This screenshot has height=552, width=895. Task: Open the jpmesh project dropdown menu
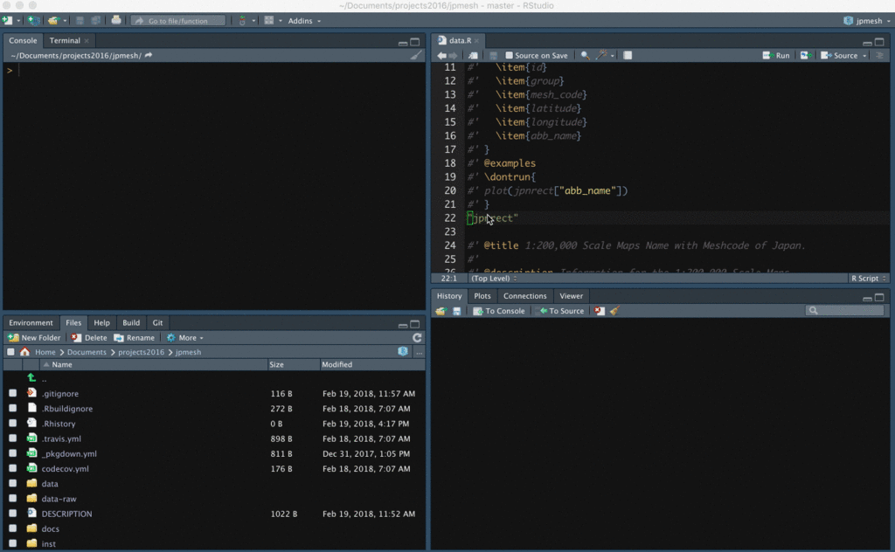tap(867, 21)
